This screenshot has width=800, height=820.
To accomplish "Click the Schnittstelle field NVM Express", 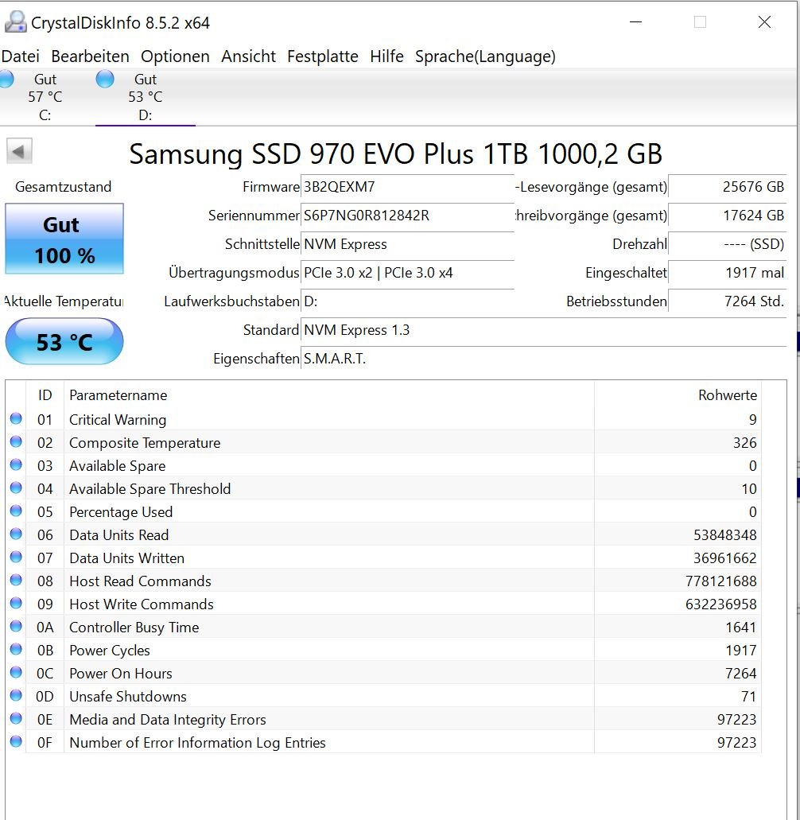I will [x=407, y=244].
